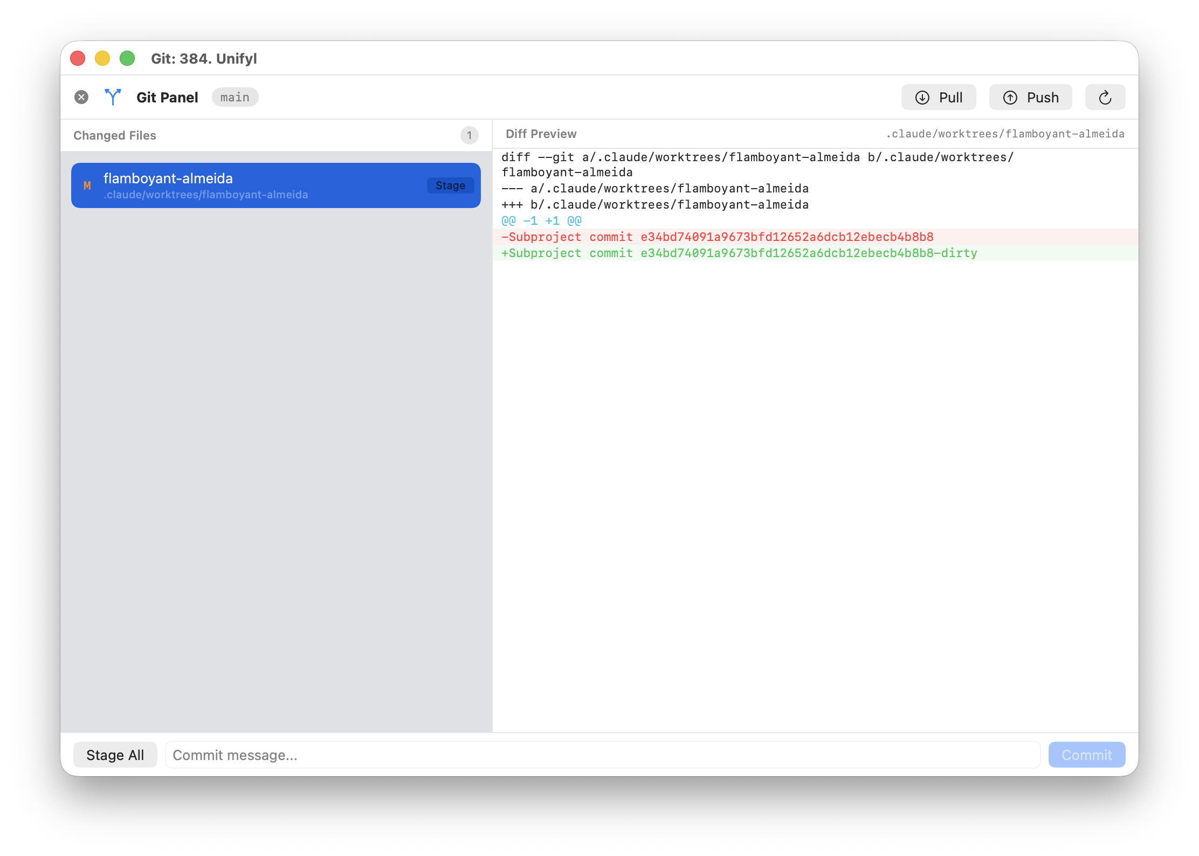Stage the flamboyant-almeida file
This screenshot has height=856, width=1199.
(450, 185)
